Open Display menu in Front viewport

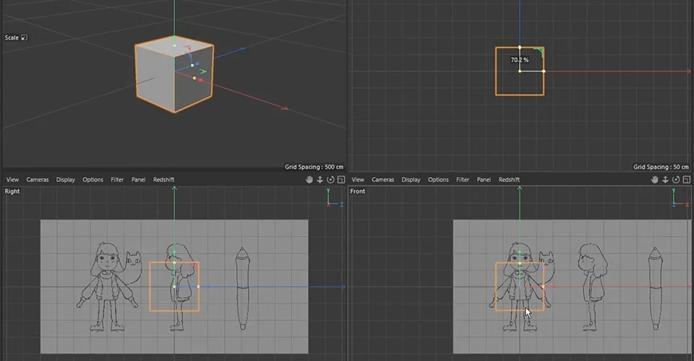(411, 179)
